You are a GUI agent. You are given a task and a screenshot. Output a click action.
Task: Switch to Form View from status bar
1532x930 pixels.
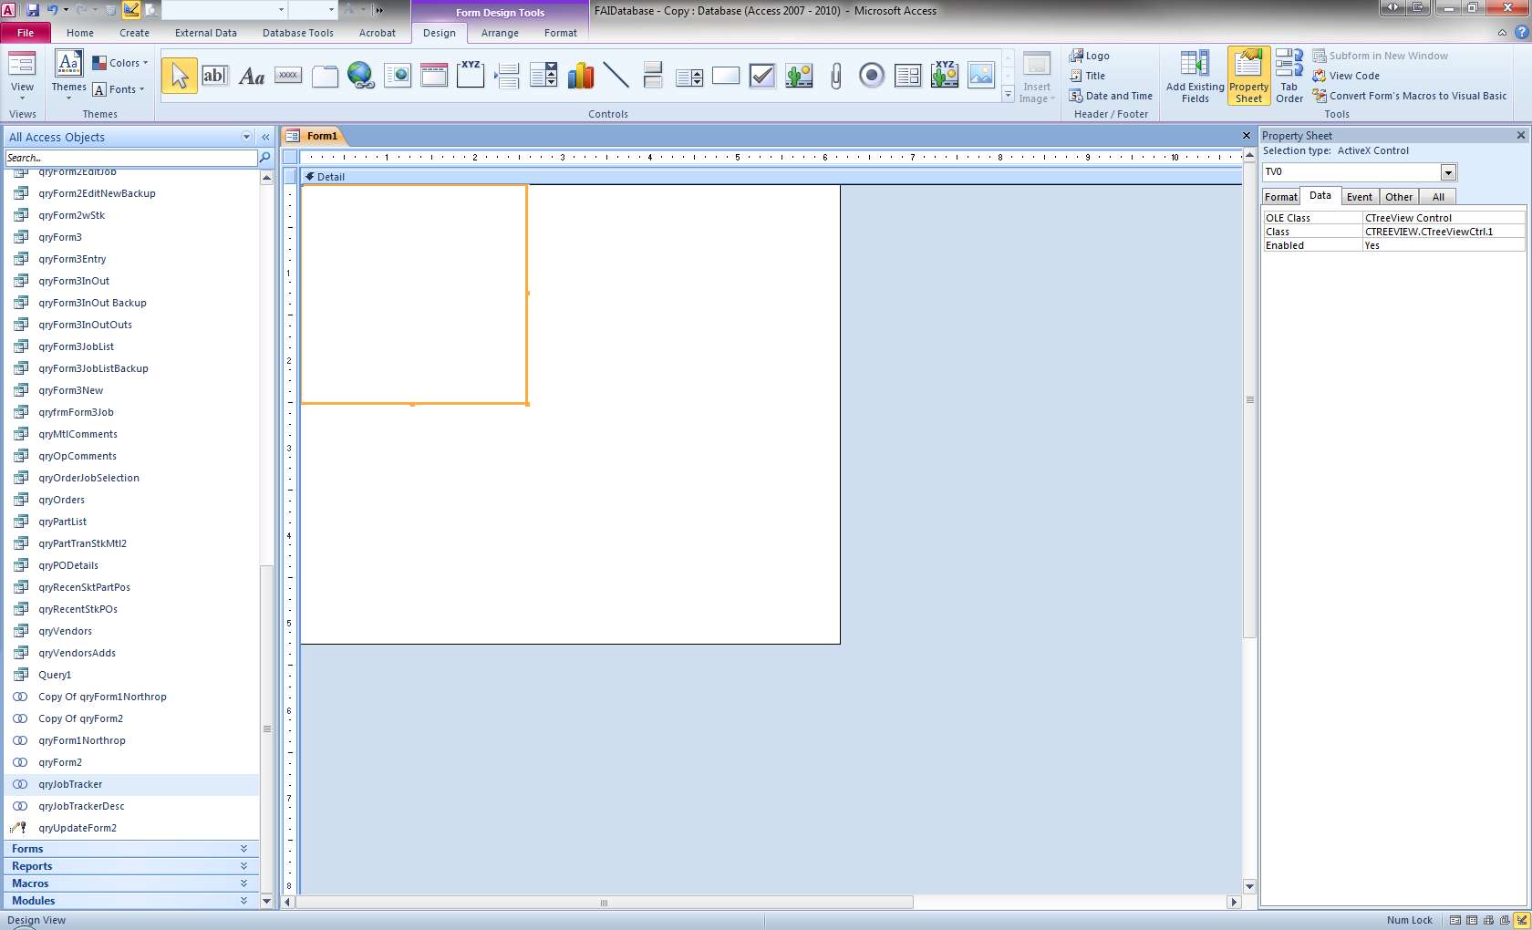[1455, 920]
